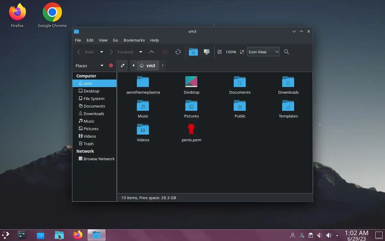
Task: Open the Bookmarks menu
Action: pos(134,40)
